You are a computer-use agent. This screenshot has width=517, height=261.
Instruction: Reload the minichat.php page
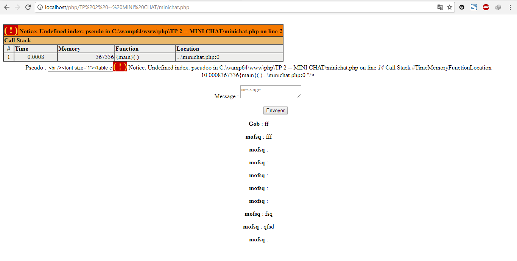(28, 7)
